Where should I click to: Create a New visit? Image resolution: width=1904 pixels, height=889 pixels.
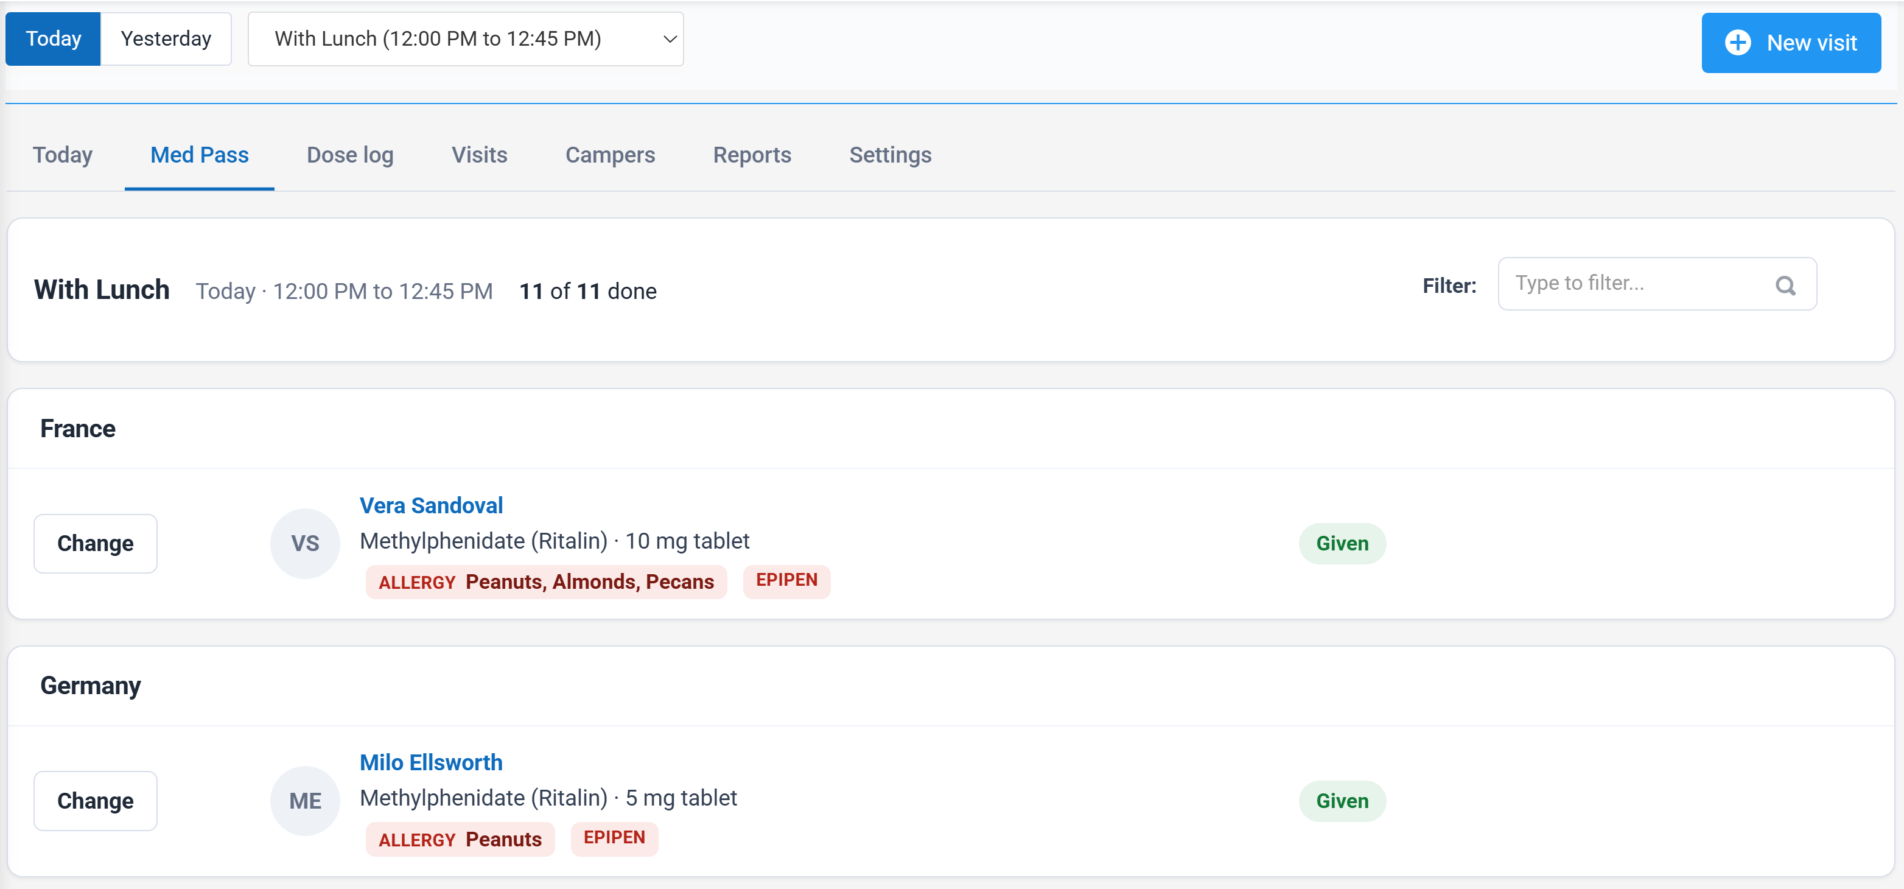(x=1791, y=43)
